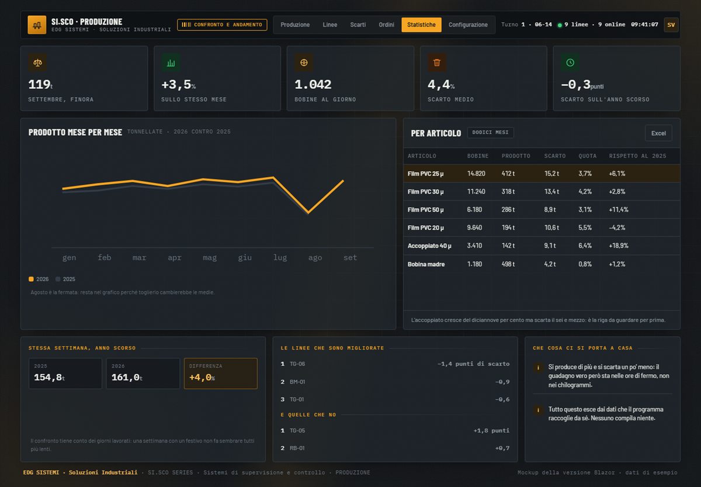
Task: Select the Film PVC 30 µ row
Action: pos(542,192)
